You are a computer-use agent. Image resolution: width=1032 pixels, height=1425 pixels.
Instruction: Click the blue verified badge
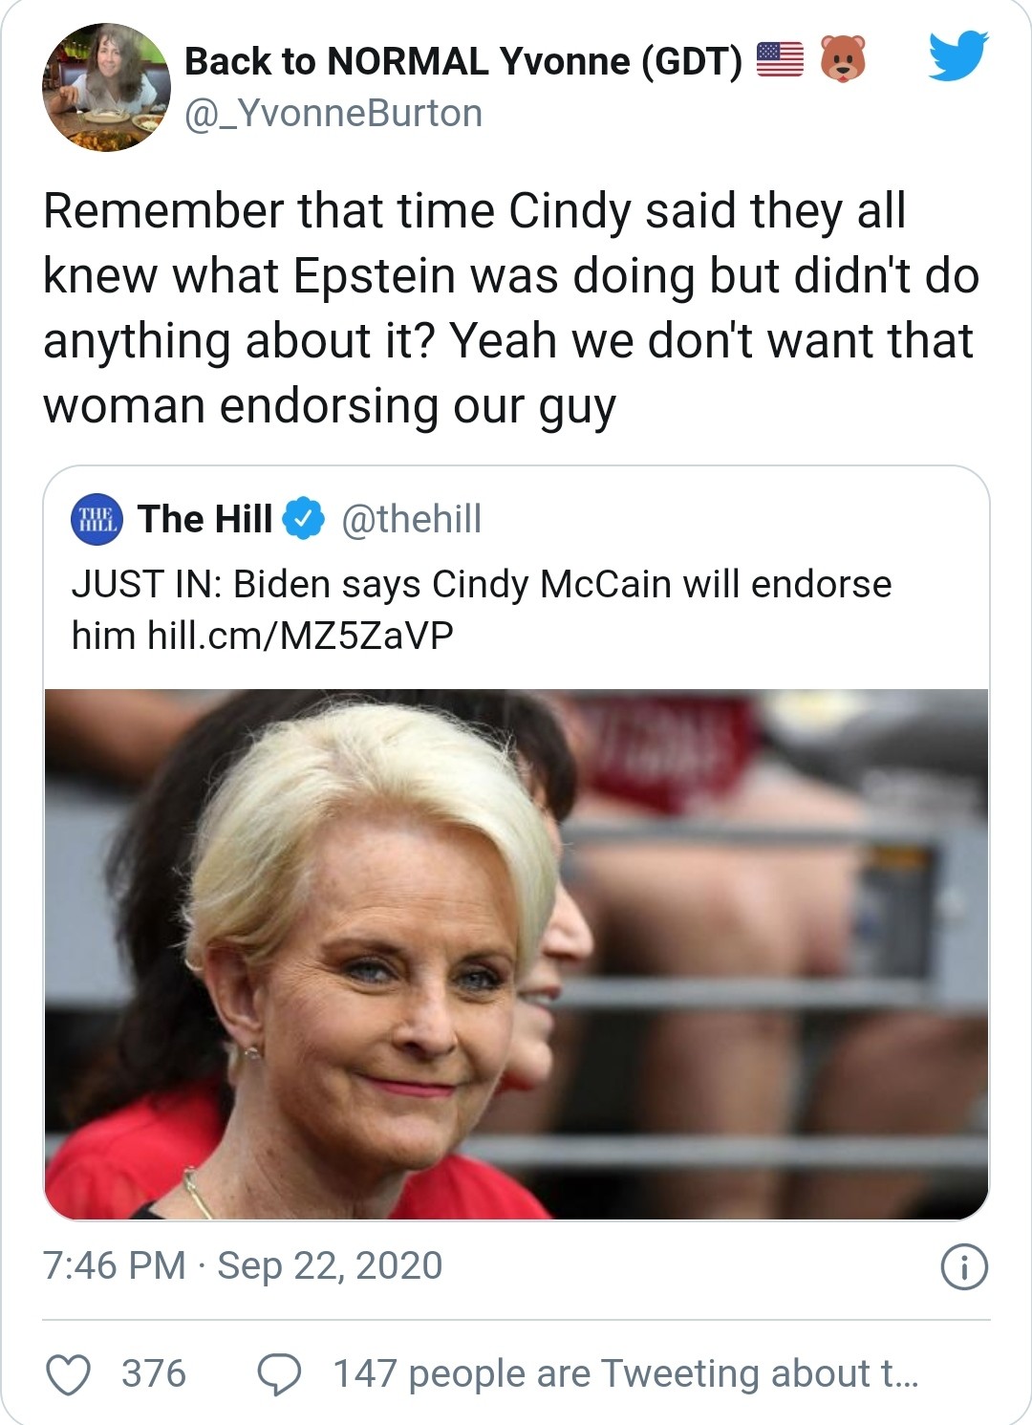[x=304, y=519]
